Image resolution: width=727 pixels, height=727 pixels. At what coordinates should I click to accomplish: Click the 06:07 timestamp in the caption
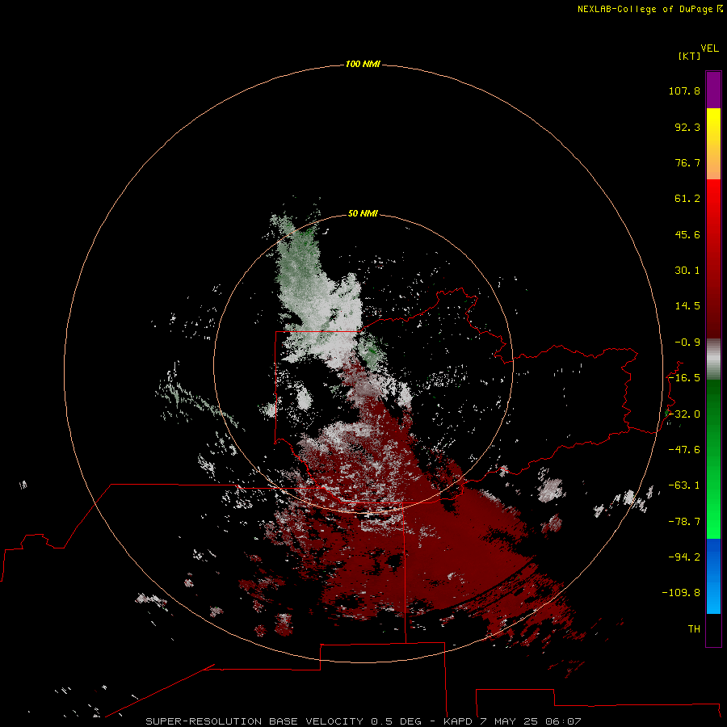pos(563,721)
